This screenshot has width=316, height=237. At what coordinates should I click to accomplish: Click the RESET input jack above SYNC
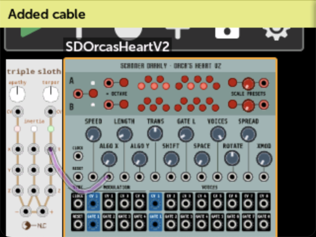coord(78,176)
